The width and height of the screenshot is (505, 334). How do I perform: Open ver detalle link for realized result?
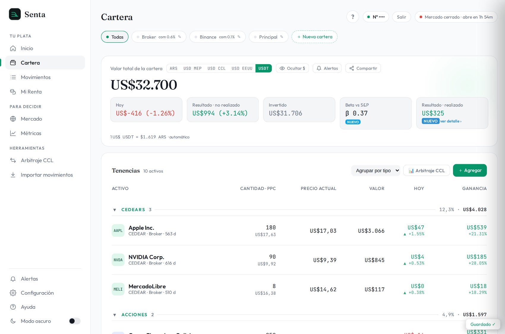click(x=451, y=121)
